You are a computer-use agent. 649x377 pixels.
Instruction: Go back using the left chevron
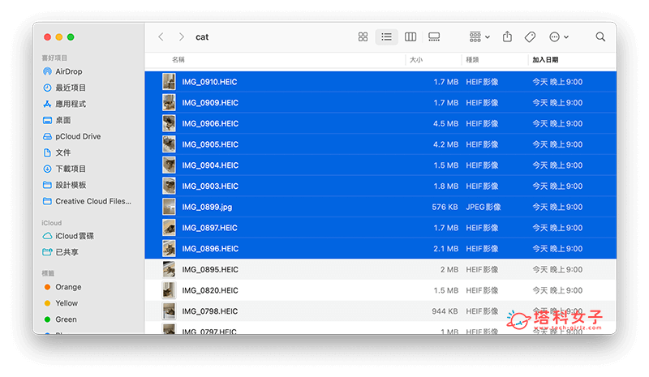tap(161, 37)
